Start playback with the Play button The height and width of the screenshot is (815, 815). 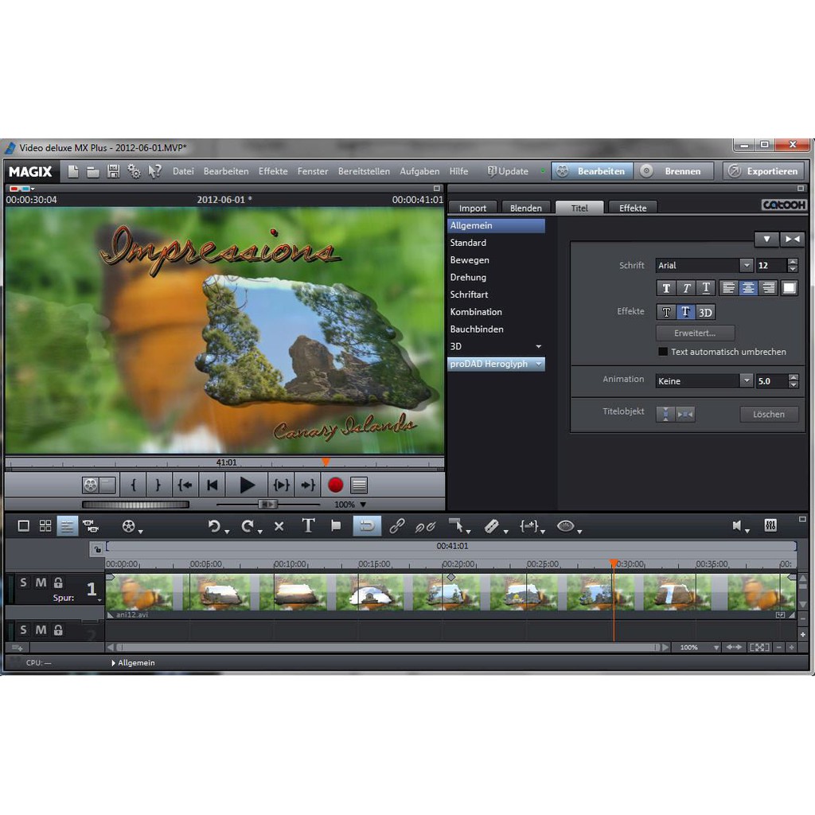click(247, 485)
